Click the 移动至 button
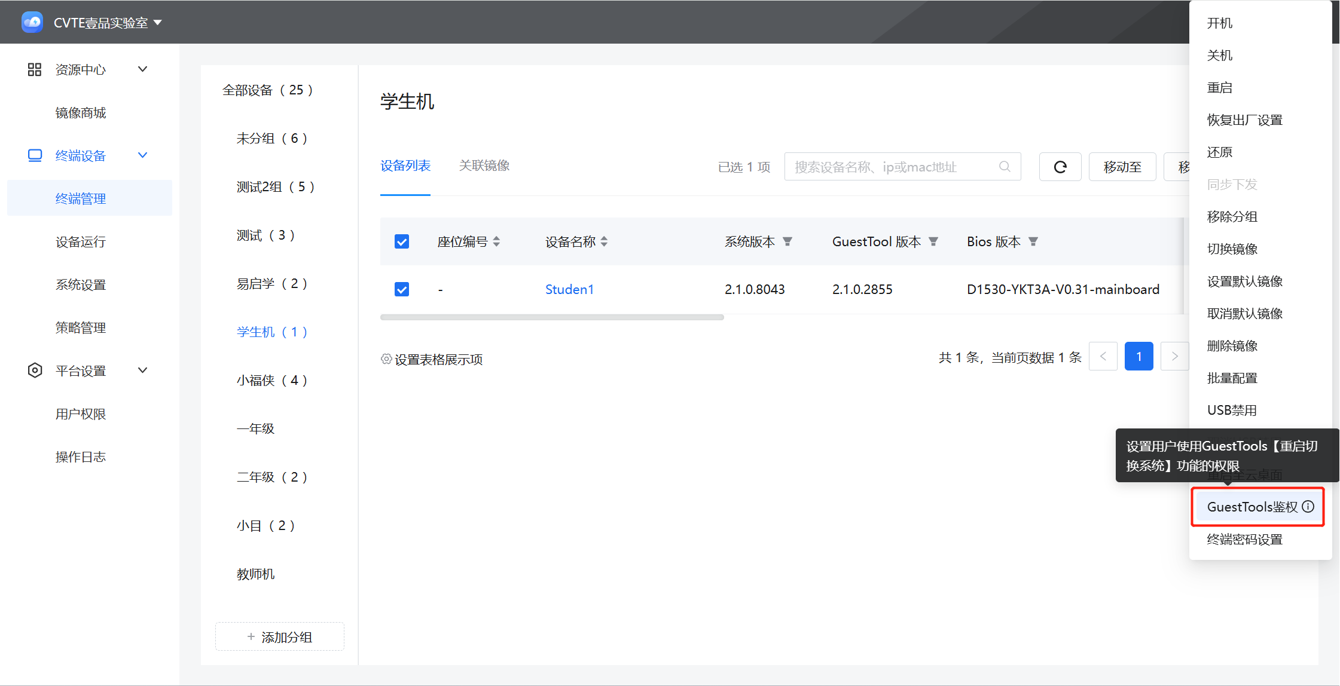Screen dimensions: 1340x686 pyautogui.click(x=1122, y=167)
